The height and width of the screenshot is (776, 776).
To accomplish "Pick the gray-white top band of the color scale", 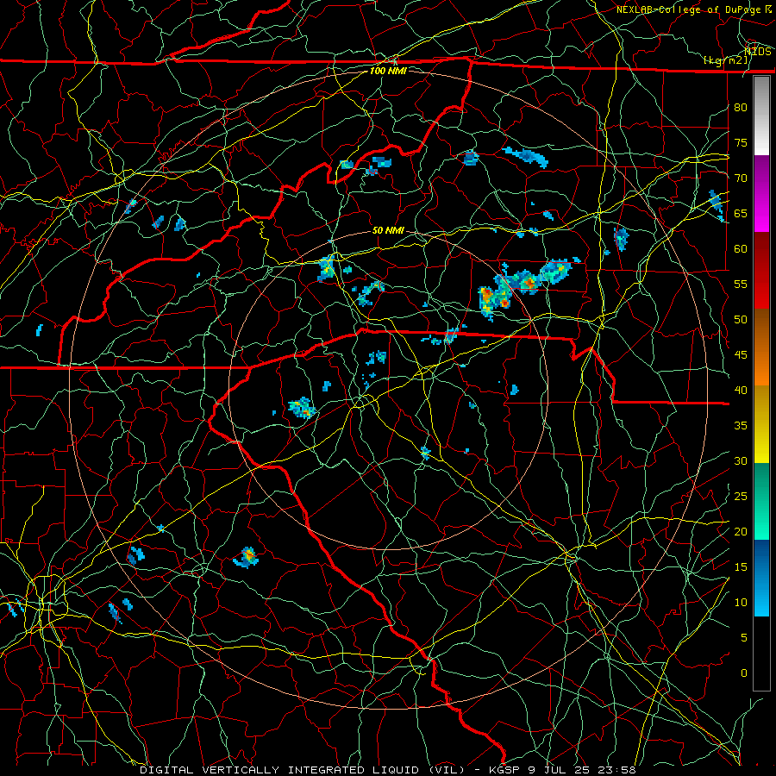I will point(761,116).
